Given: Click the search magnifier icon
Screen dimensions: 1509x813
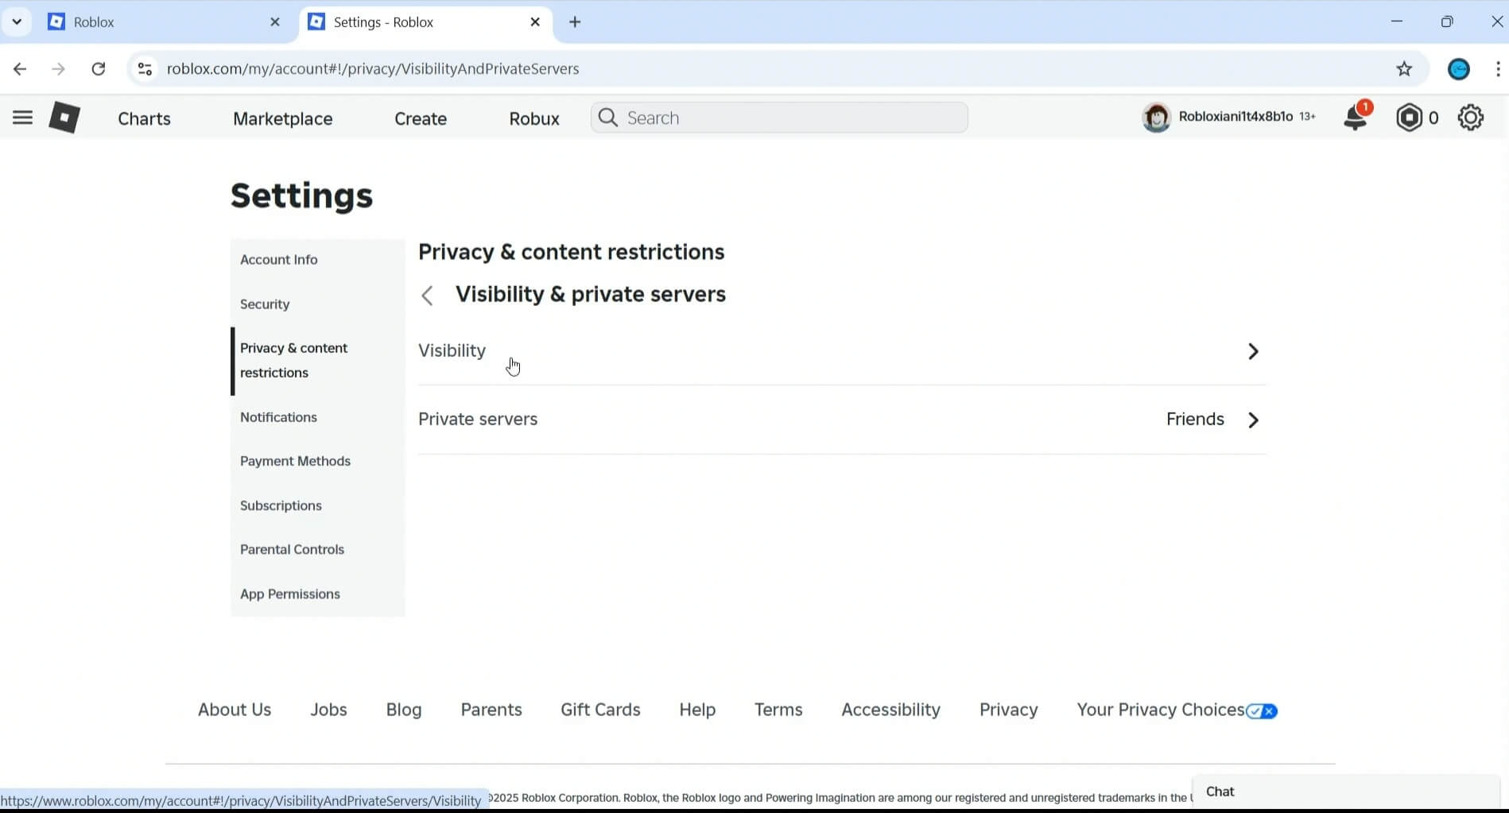Looking at the screenshot, I should [x=608, y=118].
